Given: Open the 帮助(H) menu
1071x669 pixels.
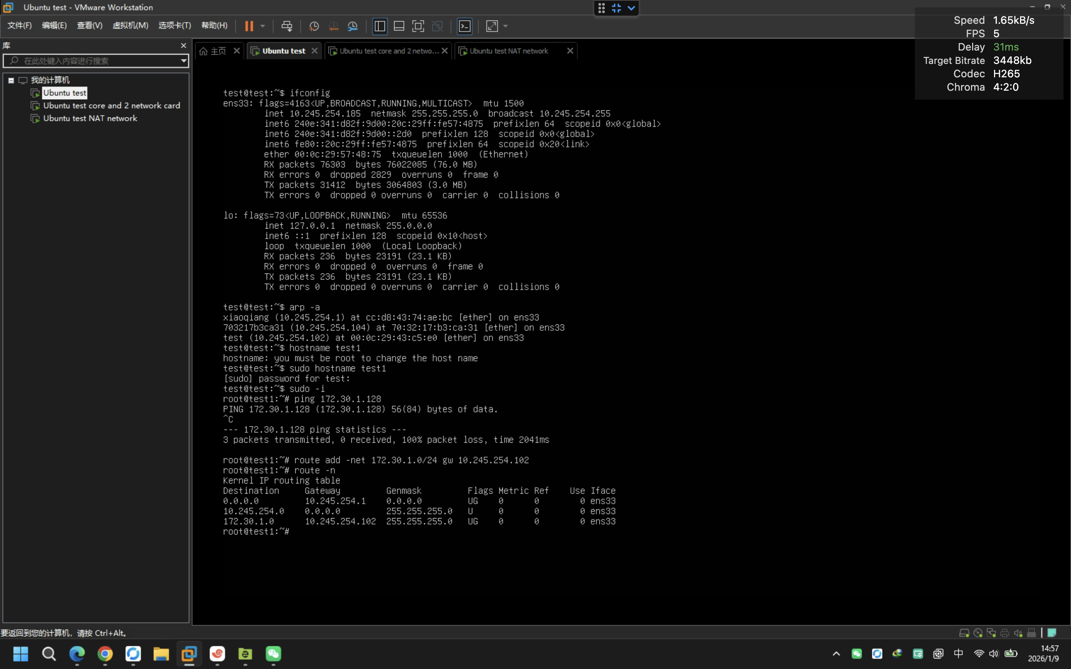Looking at the screenshot, I should click(214, 25).
